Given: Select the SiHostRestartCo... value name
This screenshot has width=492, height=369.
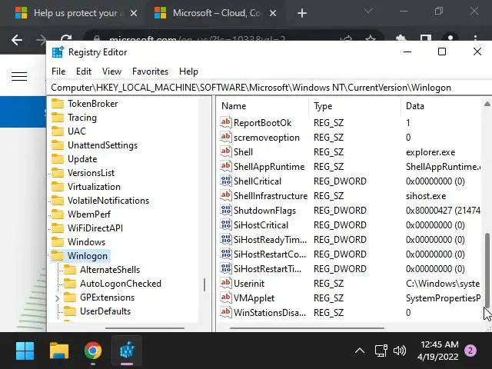Looking at the screenshot, I should pos(270,254).
